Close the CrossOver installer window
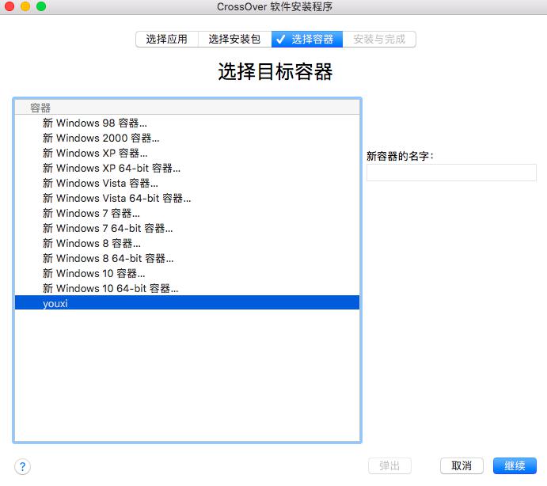Image resolution: width=547 pixels, height=486 pixels. click(x=9, y=6)
